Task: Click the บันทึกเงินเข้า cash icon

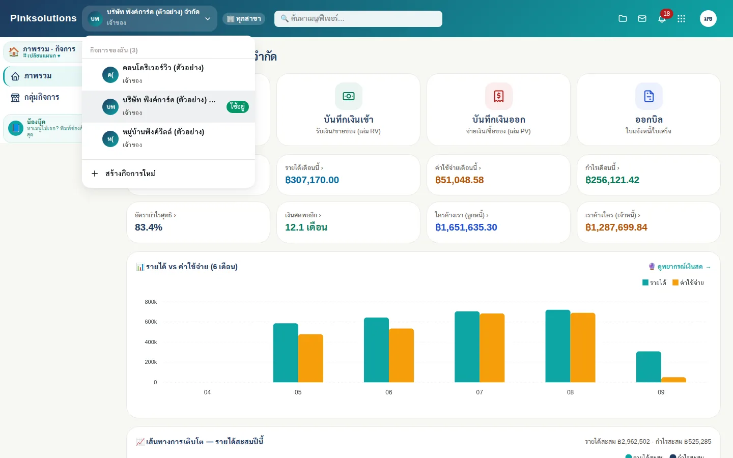Action: (349, 96)
